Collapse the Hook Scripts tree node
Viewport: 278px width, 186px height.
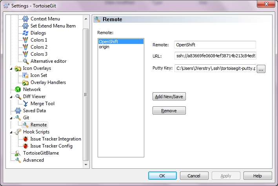click(x=11, y=132)
